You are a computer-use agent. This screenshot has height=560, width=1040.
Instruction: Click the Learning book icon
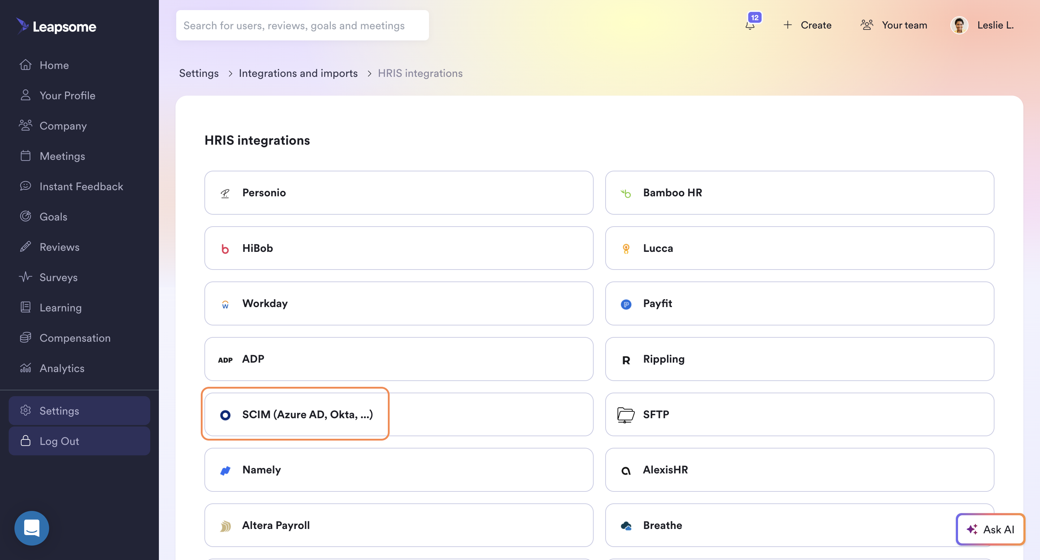tap(25, 307)
